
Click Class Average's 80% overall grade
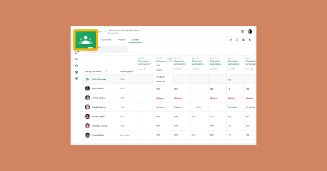[x=122, y=79]
